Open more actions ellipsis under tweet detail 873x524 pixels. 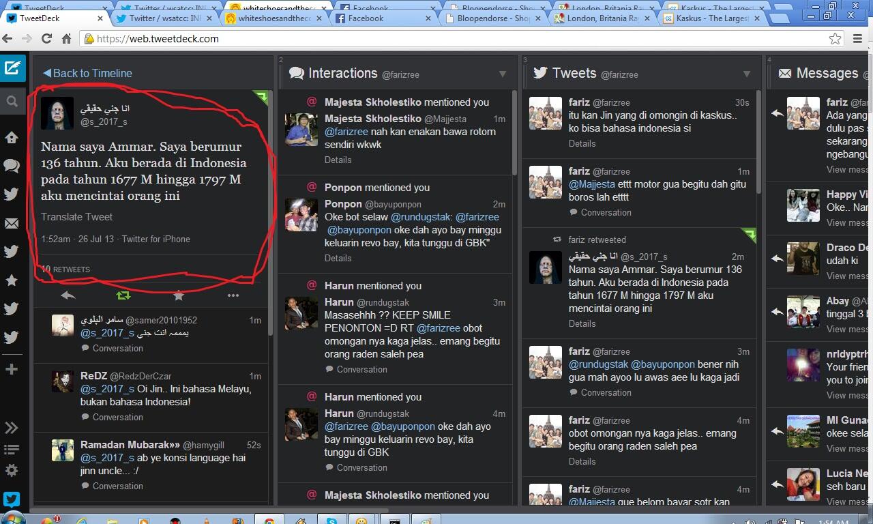(x=233, y=295)
